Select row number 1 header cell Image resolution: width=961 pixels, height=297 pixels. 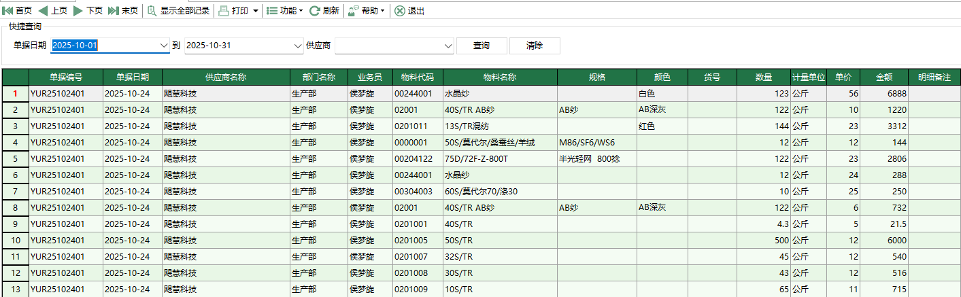(15, 93)
